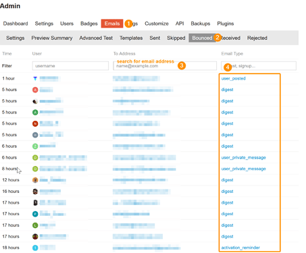Image resolution: width=306 pixels, height=253 pixels.
Task: View the Skipped emails sub-tab
Action: 176,38
